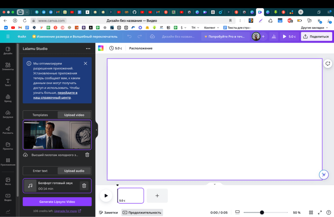Viewport: 334px width, 217px height.
Task: Switch to the Enter text option
Action: (40, 171)
